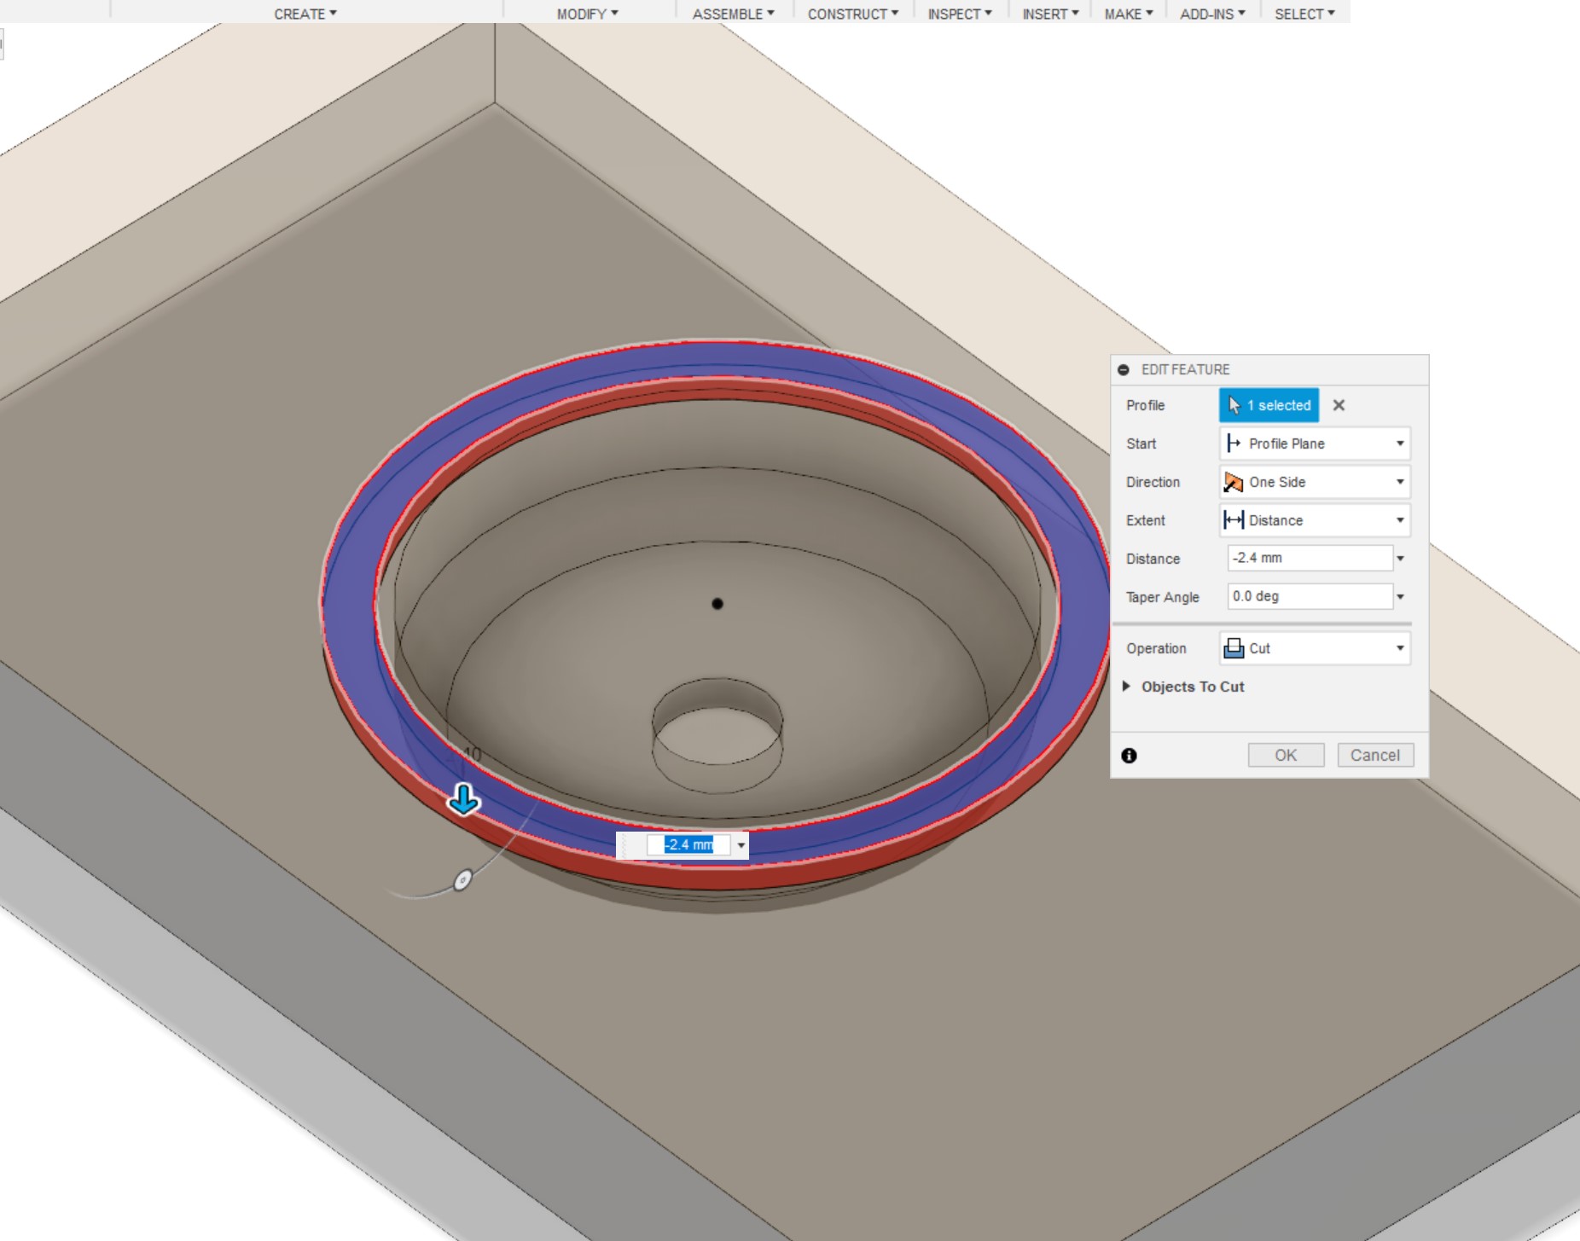Click the Distance input field in dialog
This screenshot has height=1241, width=1580.
pos(1309,558)
